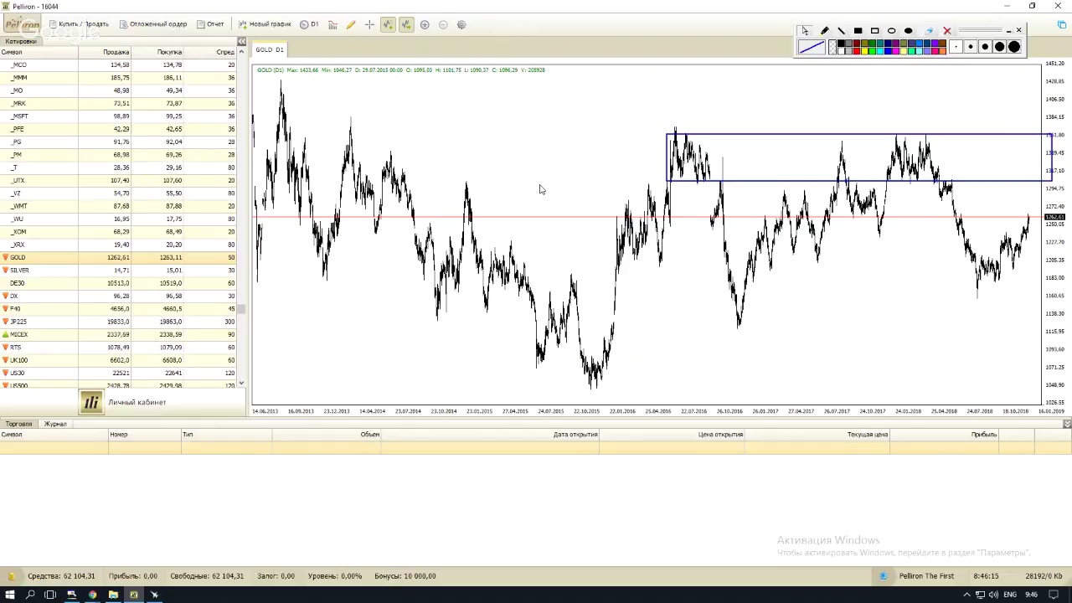Choose the medium pen thickness dot
The height and width of the screenshot is (603, 1072).
pos(985,46)
